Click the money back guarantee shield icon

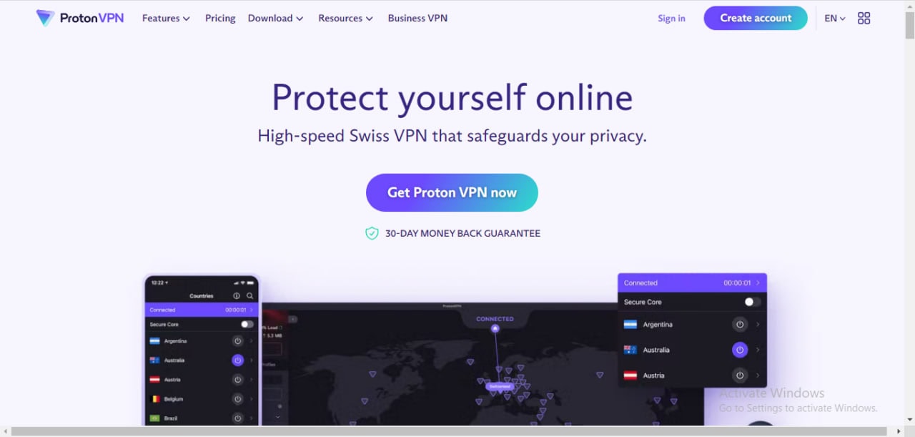pyautogui.click(x=372, y=233)
